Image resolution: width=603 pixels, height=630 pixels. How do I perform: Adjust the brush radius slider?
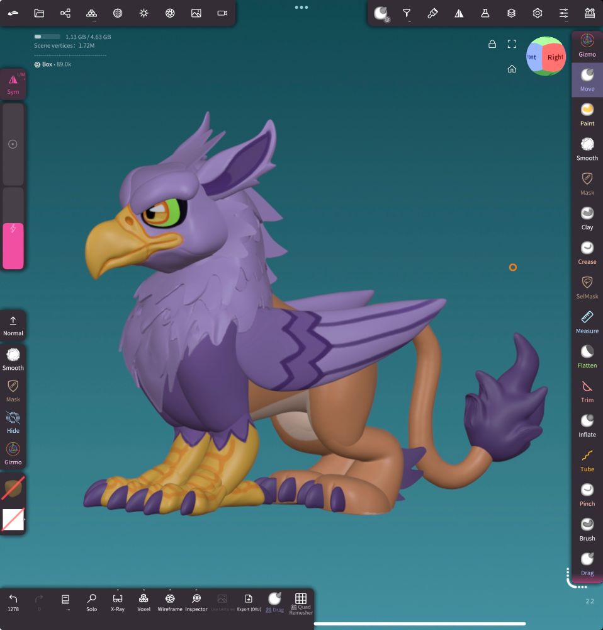tap(13, 144)
